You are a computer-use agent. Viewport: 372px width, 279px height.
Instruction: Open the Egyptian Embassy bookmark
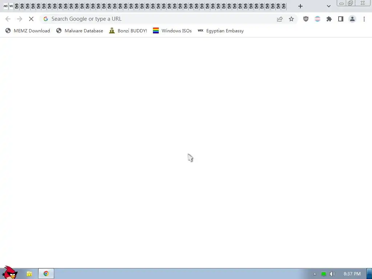pos(221,31)
